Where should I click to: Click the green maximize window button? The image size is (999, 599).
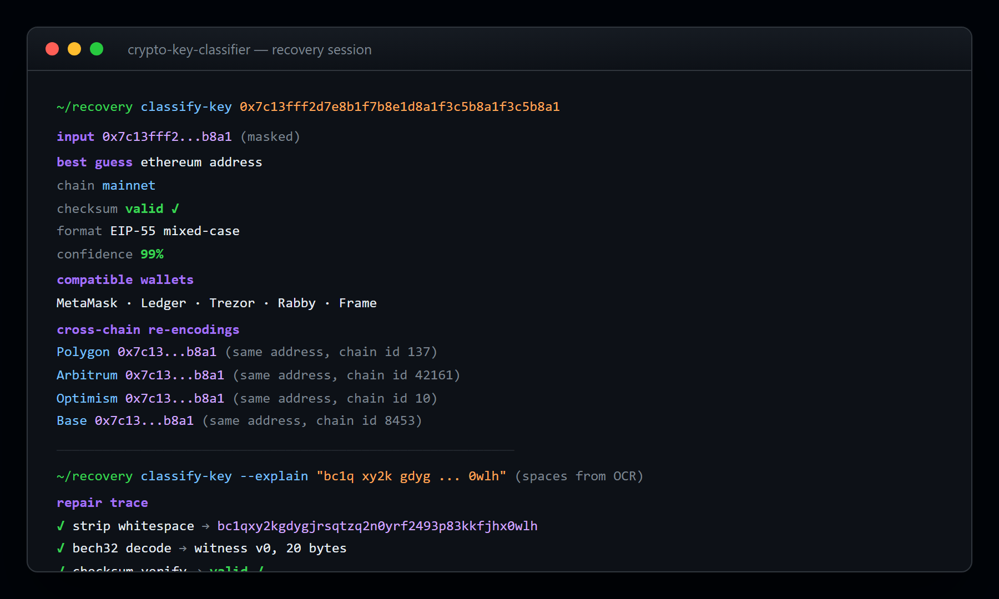coord(97,49)
